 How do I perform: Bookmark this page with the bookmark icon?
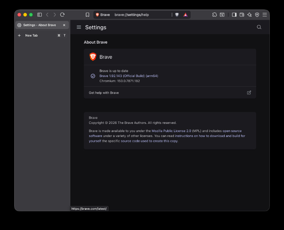tap(87, 15)
